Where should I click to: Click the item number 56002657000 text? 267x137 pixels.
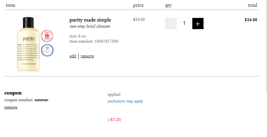94,41
